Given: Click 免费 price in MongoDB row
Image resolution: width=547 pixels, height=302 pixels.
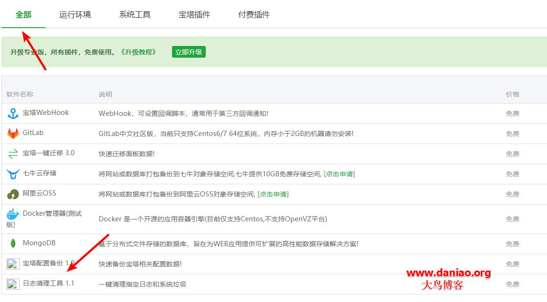Looking at the screenshot, I should tap(512, 244).
